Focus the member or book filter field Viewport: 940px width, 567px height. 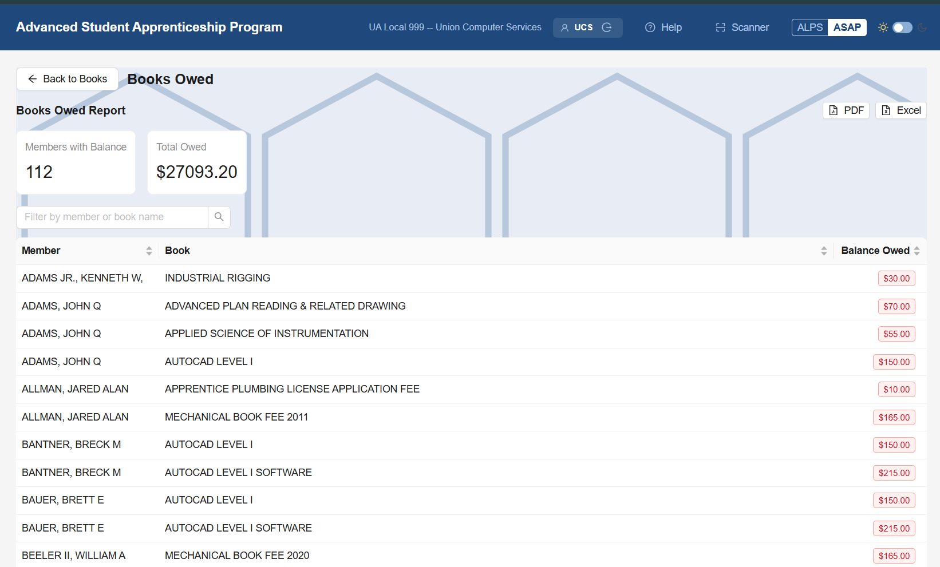click(112, 217)
